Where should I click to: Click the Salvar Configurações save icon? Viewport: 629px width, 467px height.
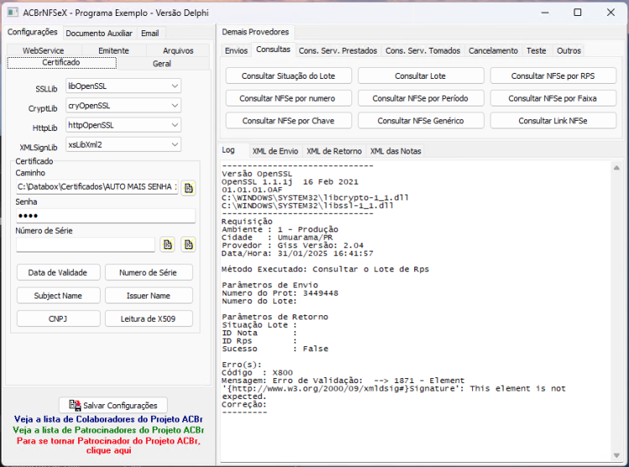pyautogui.click(x=75, y=405)
